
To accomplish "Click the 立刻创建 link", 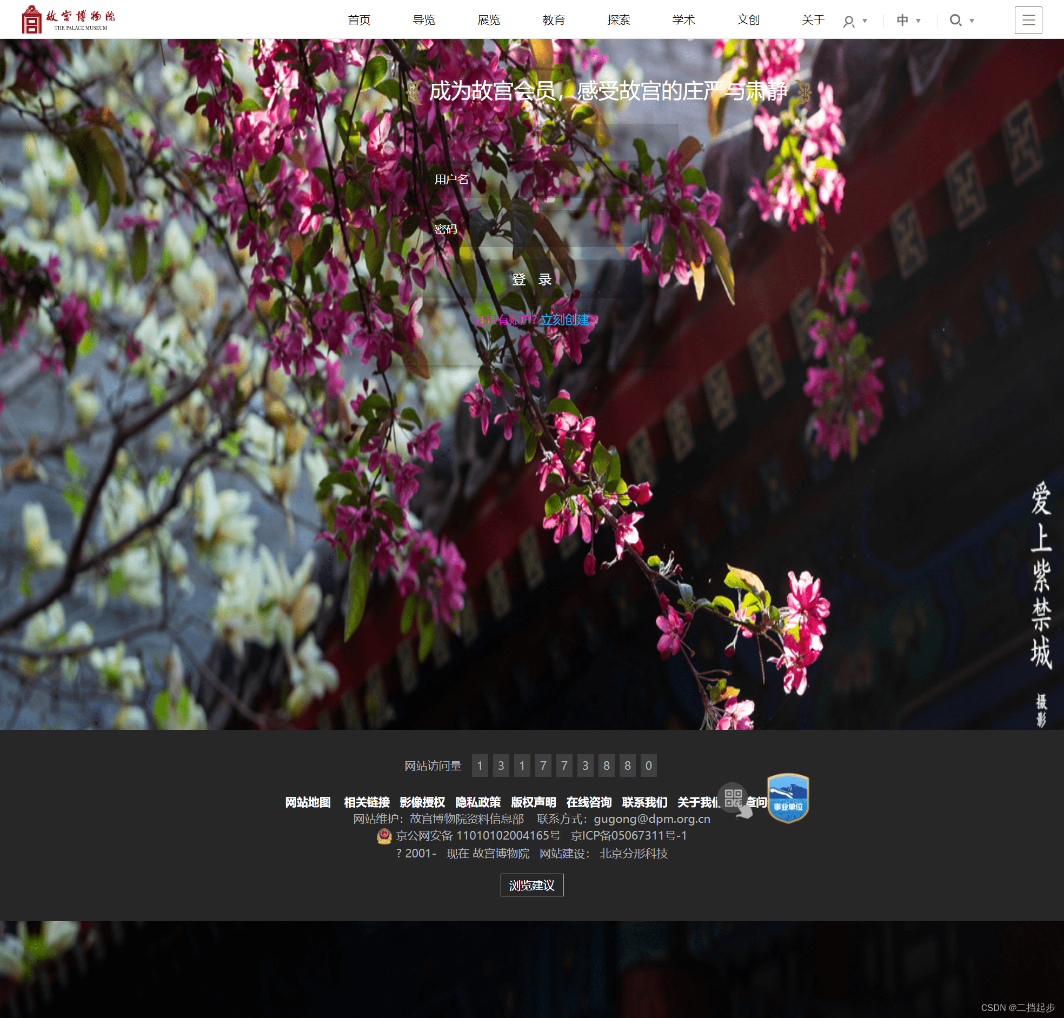I will point(565,320).
